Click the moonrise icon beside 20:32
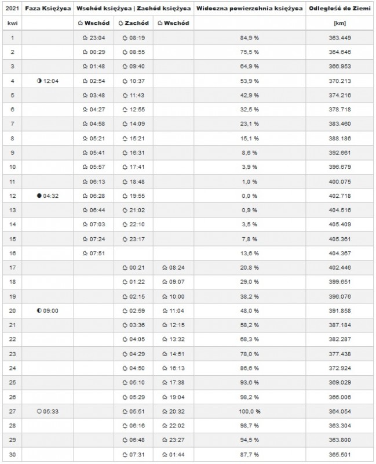The width and height of the screenshot is (376, 464). click(x=163, y=411)
